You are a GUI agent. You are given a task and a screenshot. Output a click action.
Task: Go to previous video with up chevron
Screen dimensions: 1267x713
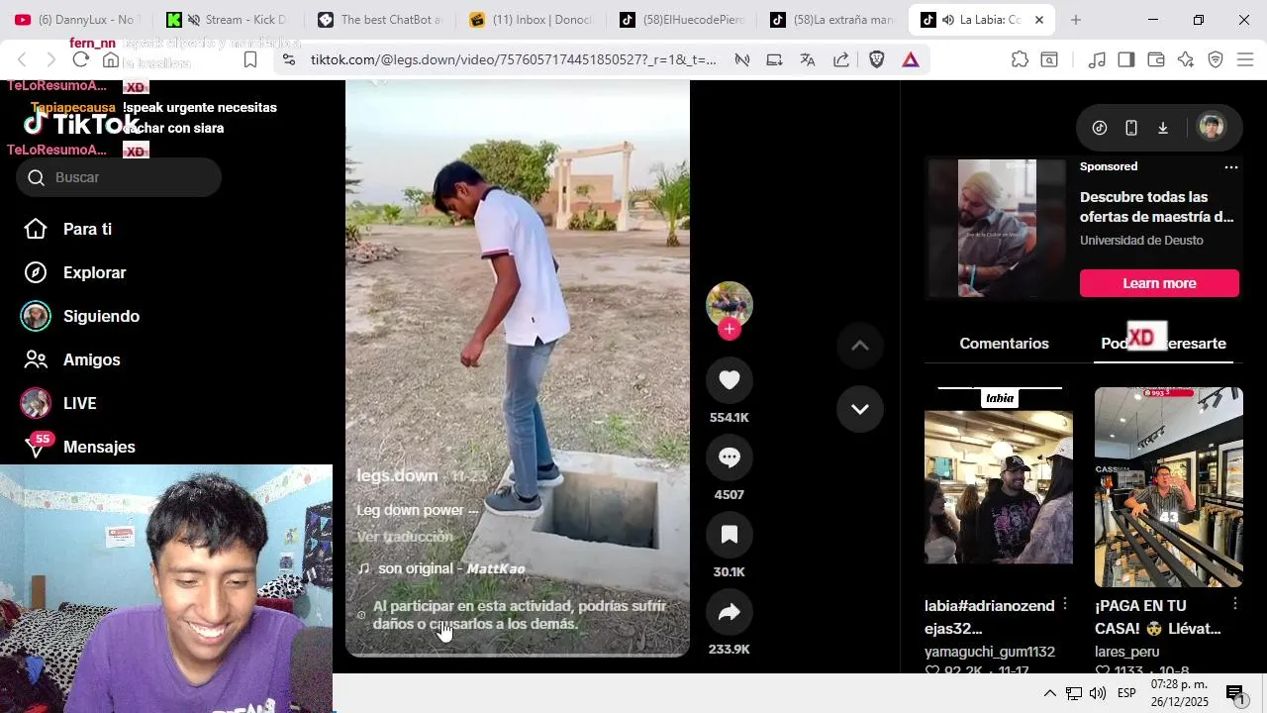click(860, 345)
